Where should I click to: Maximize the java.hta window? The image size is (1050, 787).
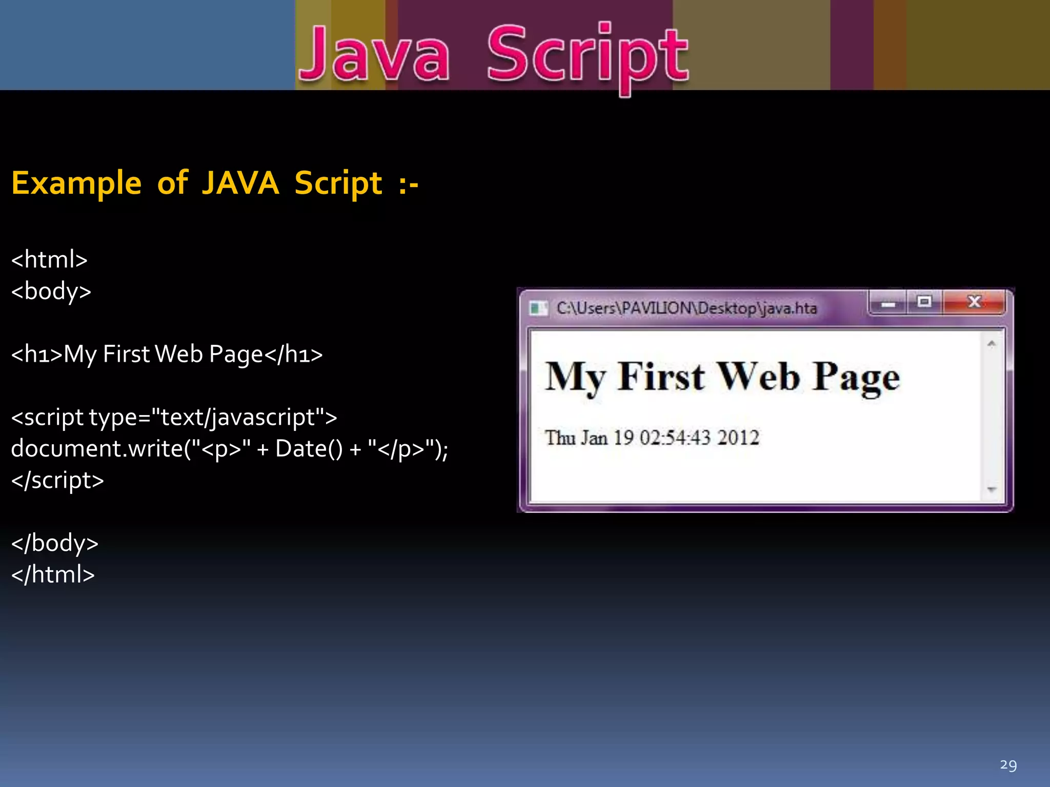click(924, 302)
